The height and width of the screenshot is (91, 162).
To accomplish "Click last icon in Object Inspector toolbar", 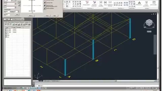I will tap(29, 25).
